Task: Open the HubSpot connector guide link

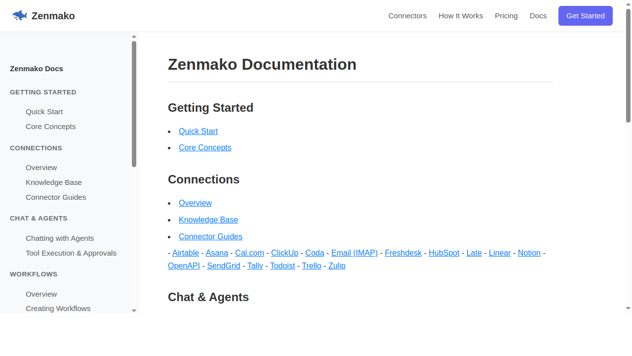Action: [x=444, y=253]
